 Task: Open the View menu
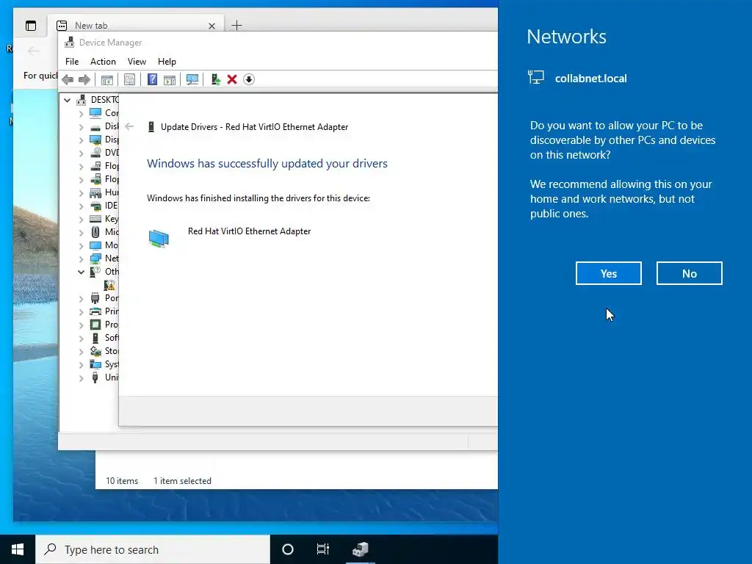(x=137, y=62)
